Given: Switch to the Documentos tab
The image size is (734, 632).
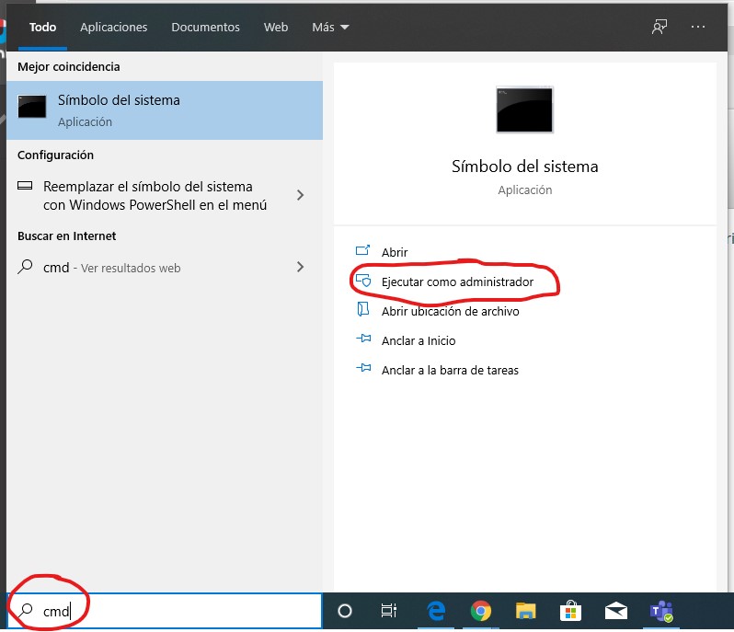Looking at the screenshot, I should tap(205, 28).
